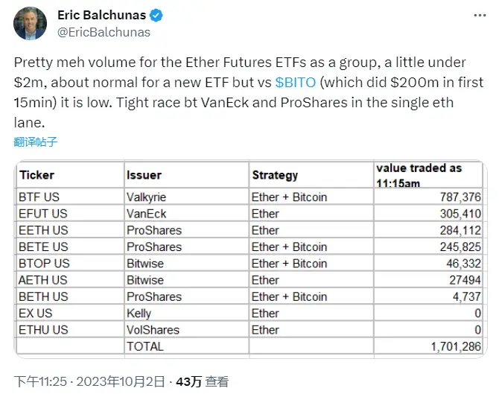This screenshot has height=394, width=499.
Task: Click the TOTAL label in the table
Action: pyautogui.click(x=144, y=346)
